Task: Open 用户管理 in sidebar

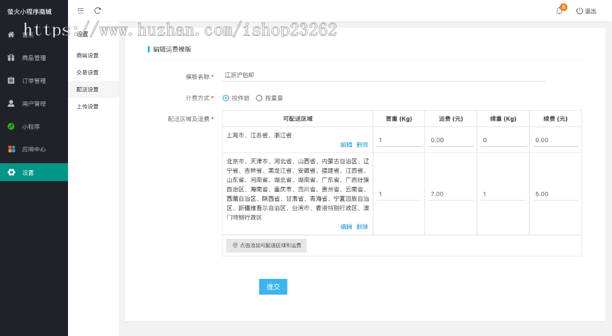Action: [34, 104]
